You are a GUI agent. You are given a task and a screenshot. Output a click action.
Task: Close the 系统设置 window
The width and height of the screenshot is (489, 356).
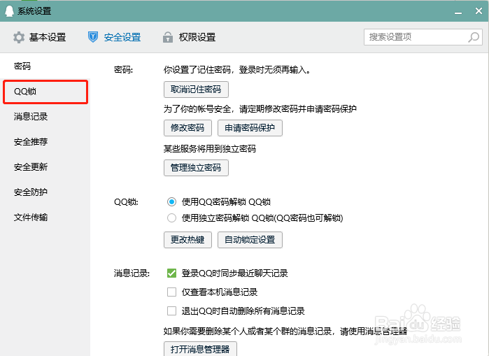pyautogui.click(x=479, y=11)
